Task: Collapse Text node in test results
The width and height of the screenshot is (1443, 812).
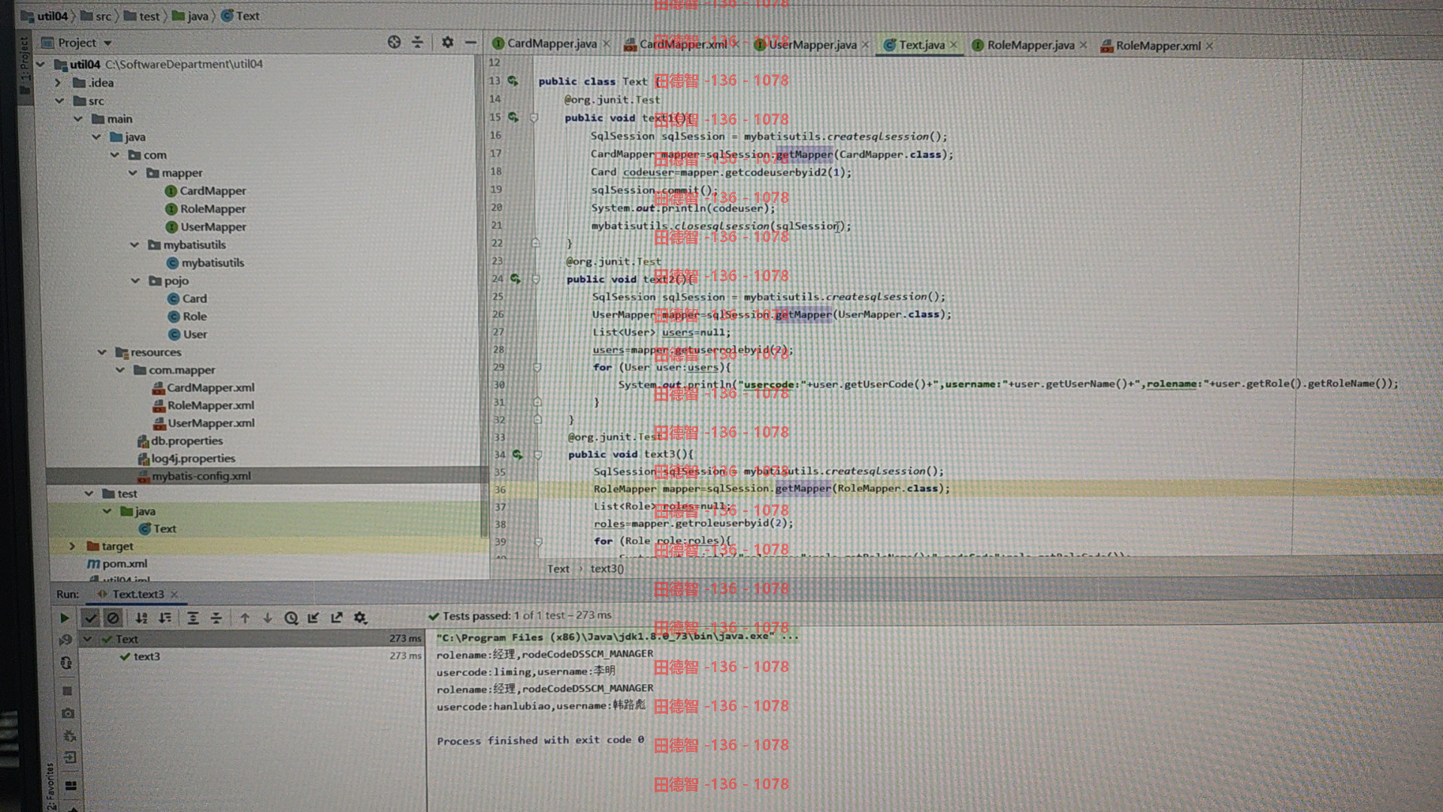Action: [x=87, y=639]
